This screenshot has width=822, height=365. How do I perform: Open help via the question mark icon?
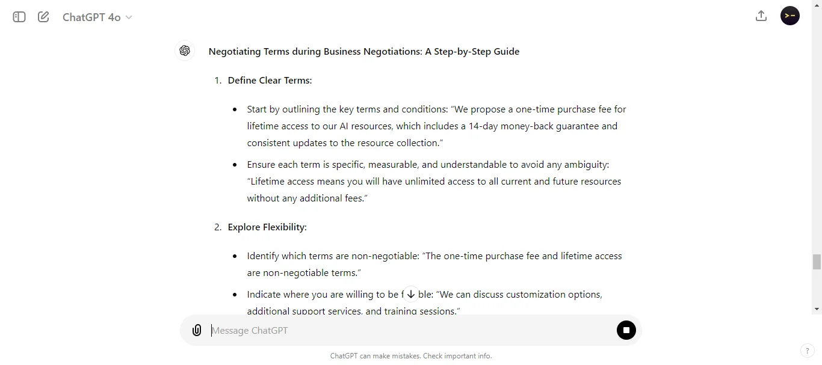click(807, 351)
